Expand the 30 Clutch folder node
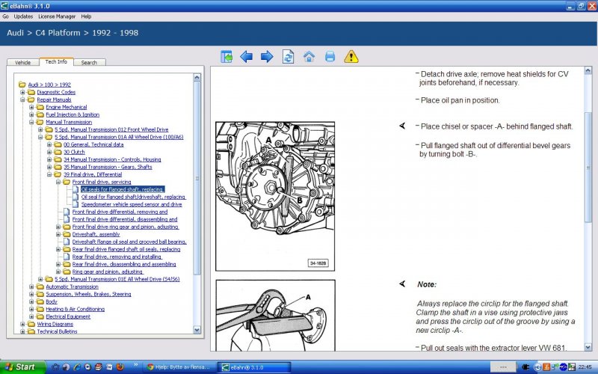This screenshot has width=598, height=374. point(49,152)
